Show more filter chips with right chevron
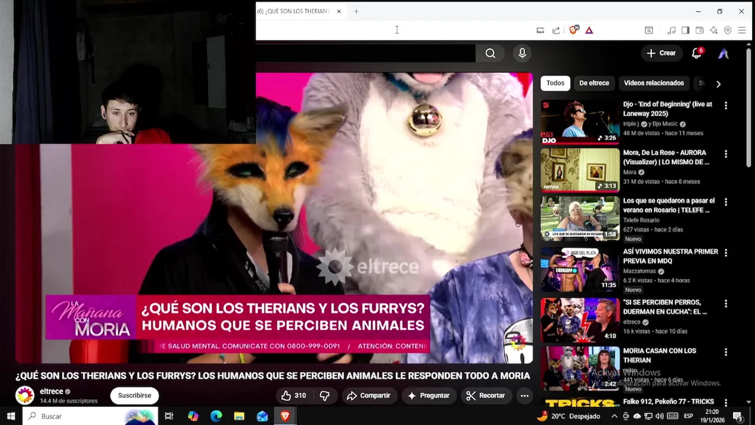 coord(718,84)
